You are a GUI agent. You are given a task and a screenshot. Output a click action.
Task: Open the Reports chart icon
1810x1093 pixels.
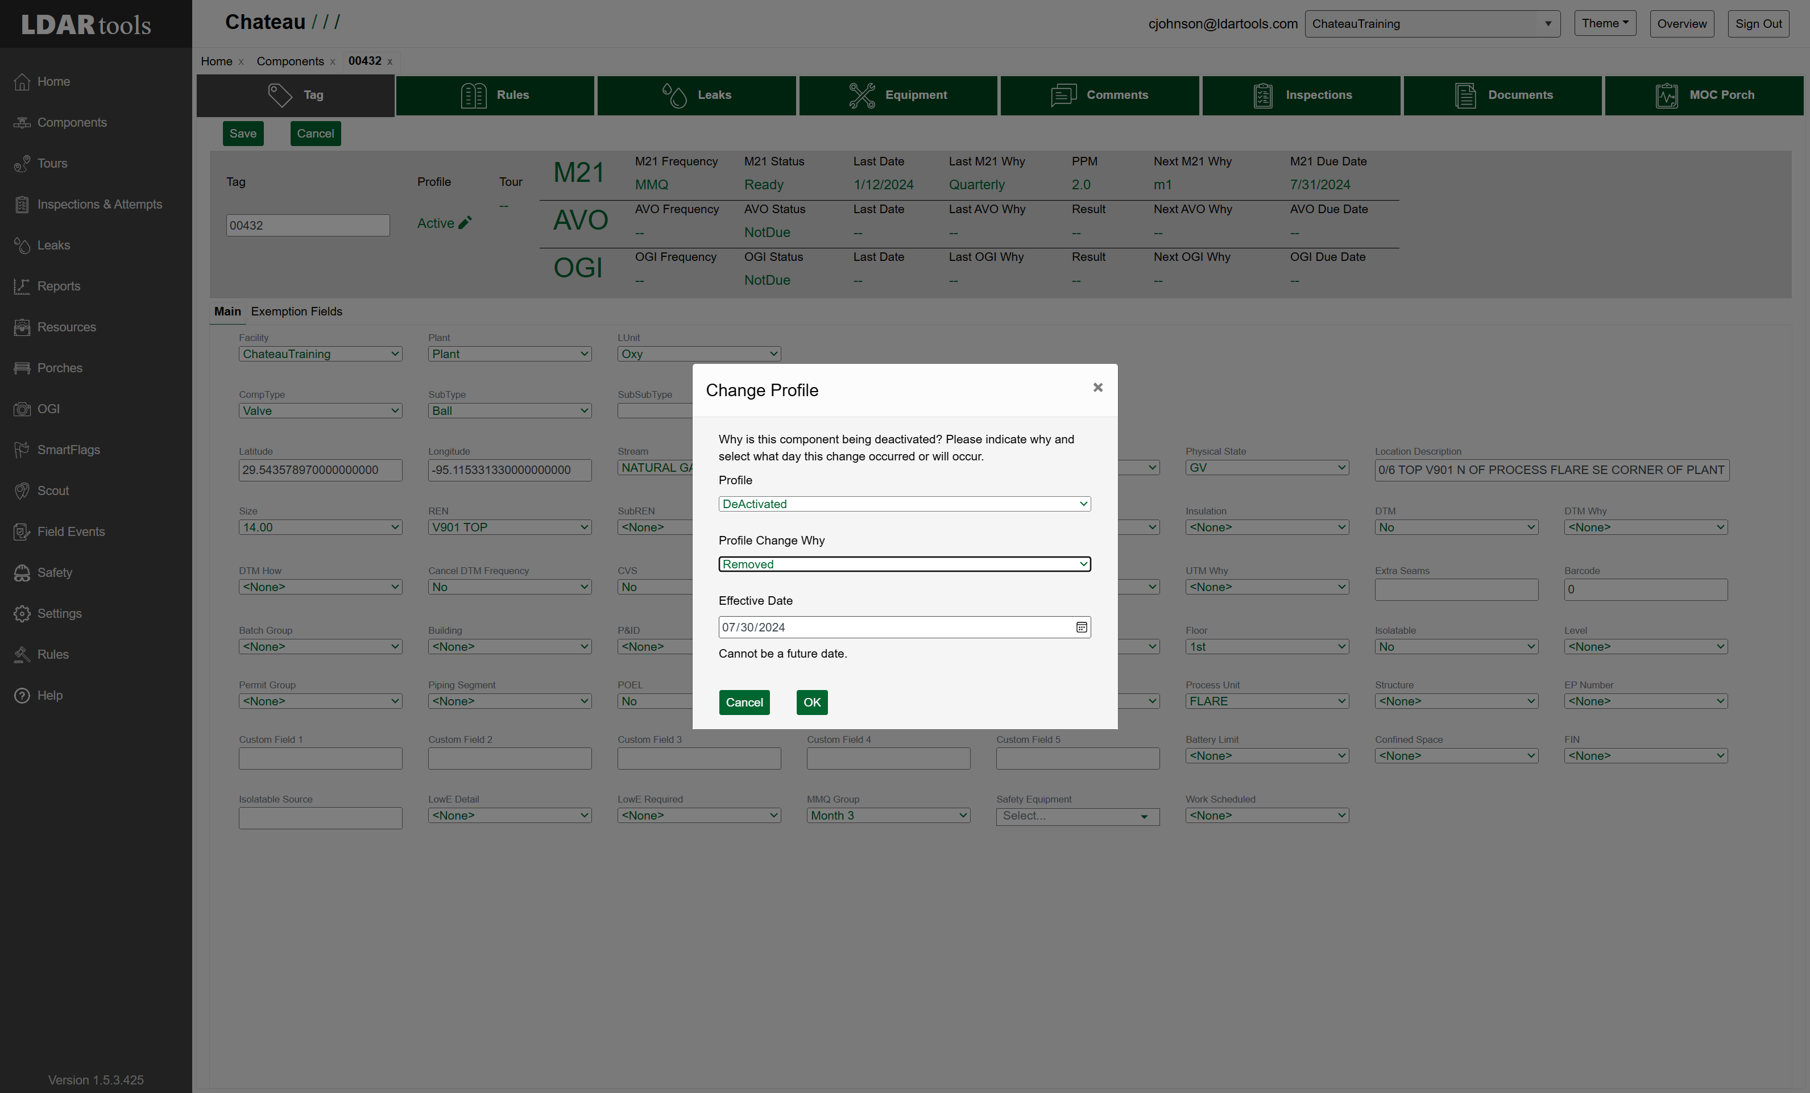[x=22, y=286]
